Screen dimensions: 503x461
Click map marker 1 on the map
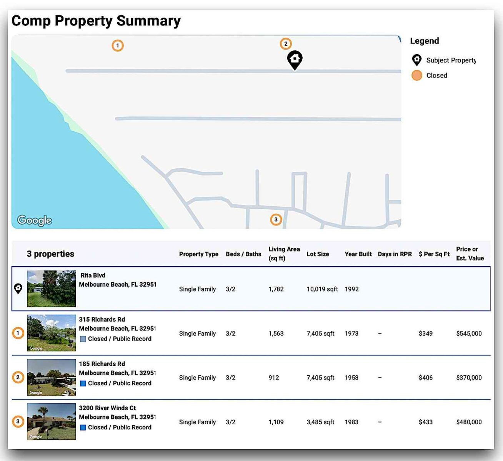click(x=118, y=46)
